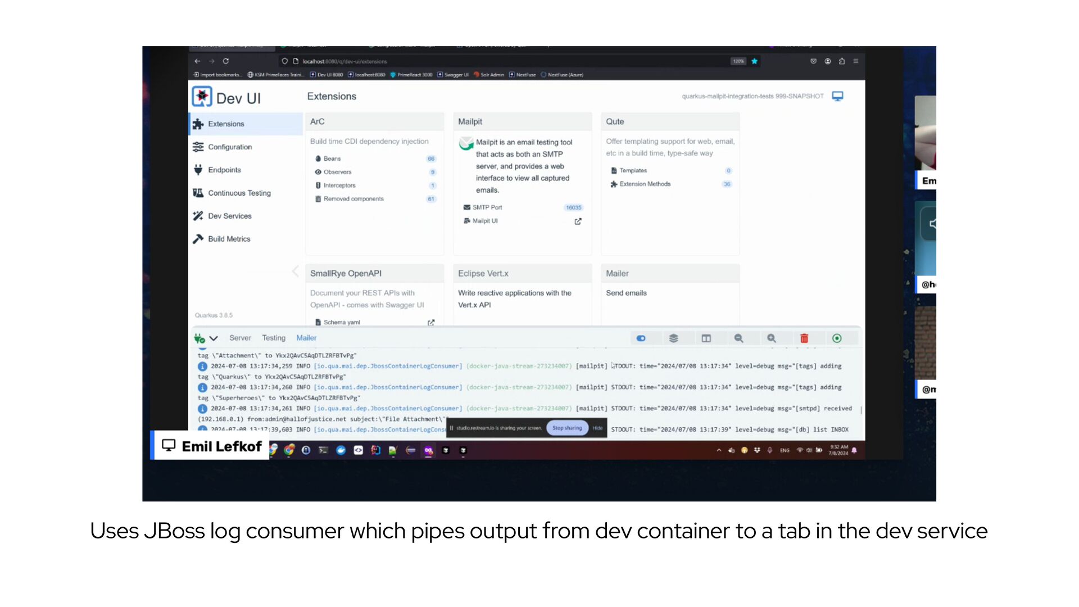Screen dimensions: 1079x607
Task: Open the Dev UI 8080 bookmark
Action: pos(327,75)
